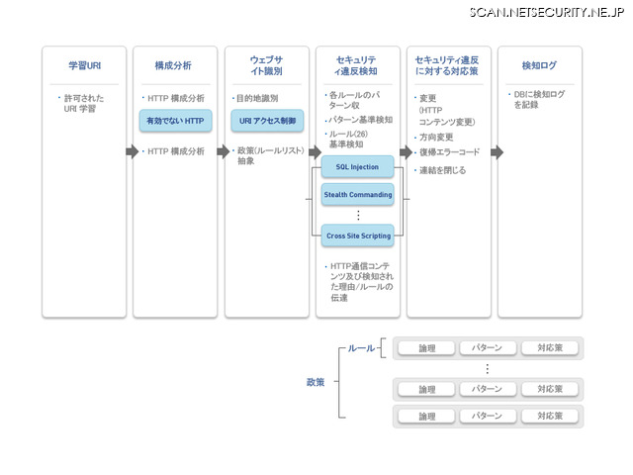The height and width of the screenshot is (475, 633).
Task: Click arrow pointing to 検知ログ column
Action: [497, 151]
